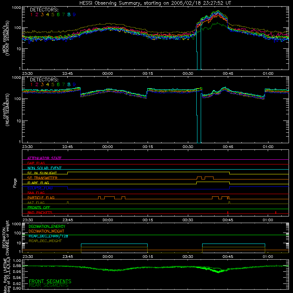Click BAD_PACKETS red tick after 01:00
Image resolution: width=293 pixels, height=293 pixels.
pyautogui.click(x=276, y=212)
